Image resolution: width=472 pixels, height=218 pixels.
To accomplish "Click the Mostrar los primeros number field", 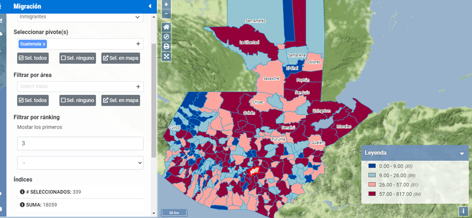I will pyautogui.click(x=80, y=143).
